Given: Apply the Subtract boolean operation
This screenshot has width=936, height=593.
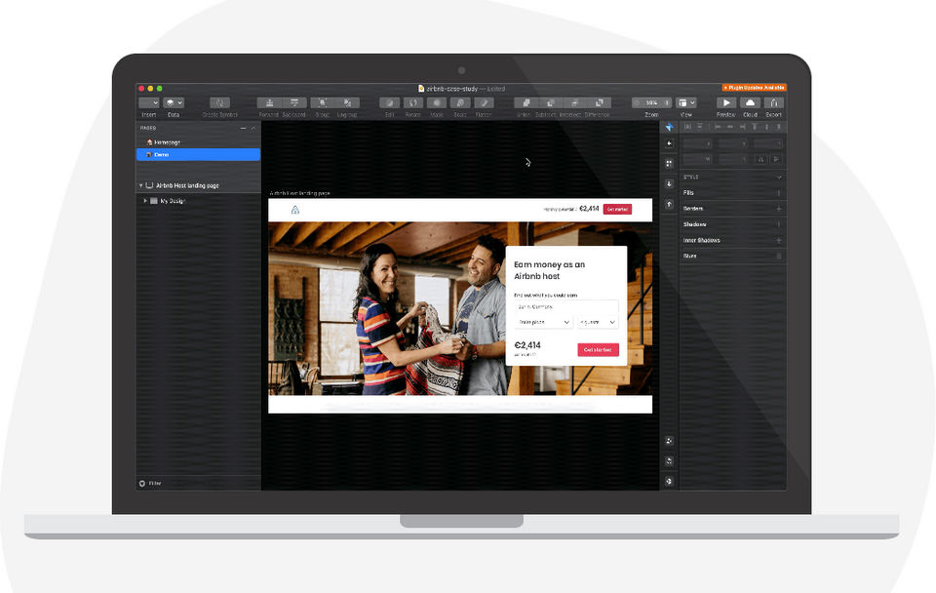Looking at the screenshot, I should [x=550, y=102].
